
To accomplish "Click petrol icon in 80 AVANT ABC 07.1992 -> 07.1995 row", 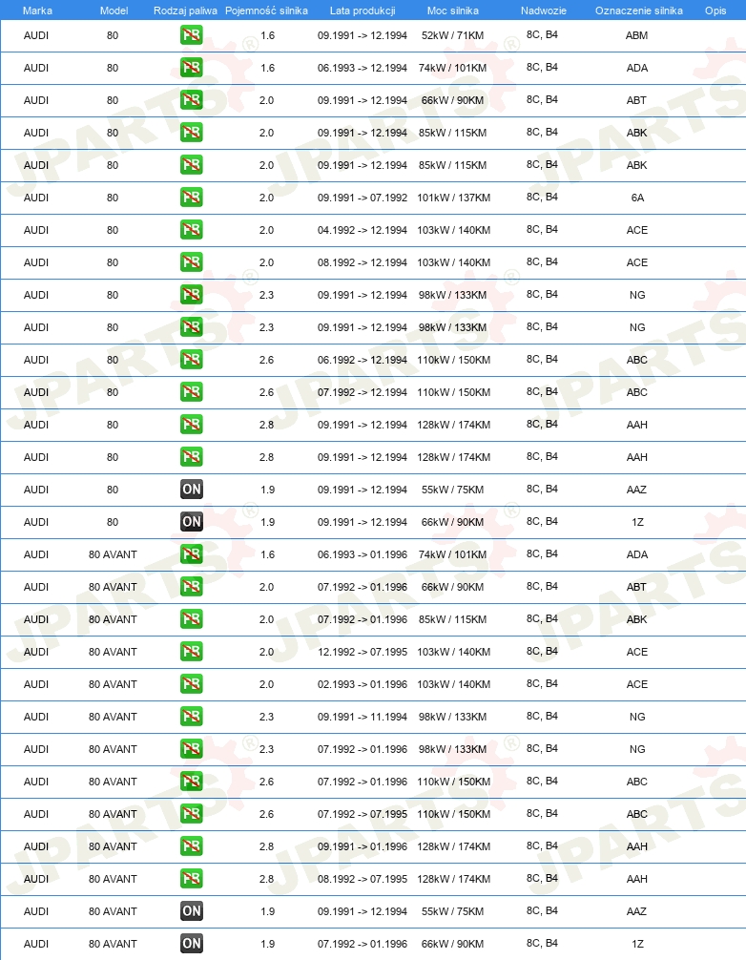I will click(192, 814).
